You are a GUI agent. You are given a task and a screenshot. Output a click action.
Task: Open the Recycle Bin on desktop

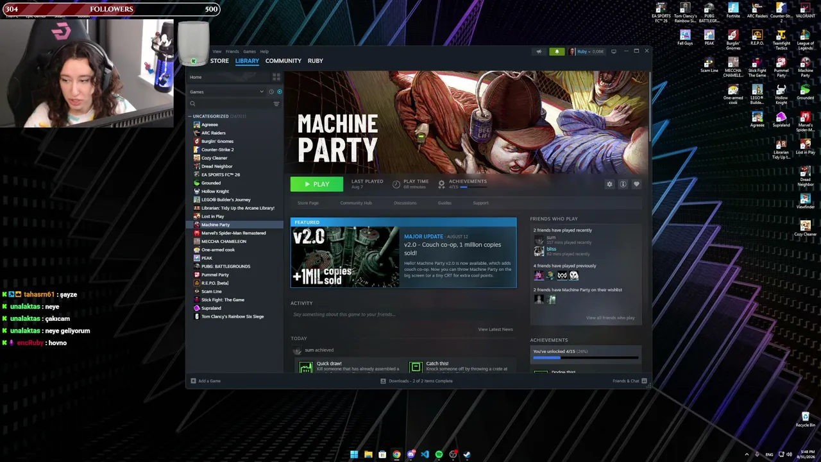805,420
